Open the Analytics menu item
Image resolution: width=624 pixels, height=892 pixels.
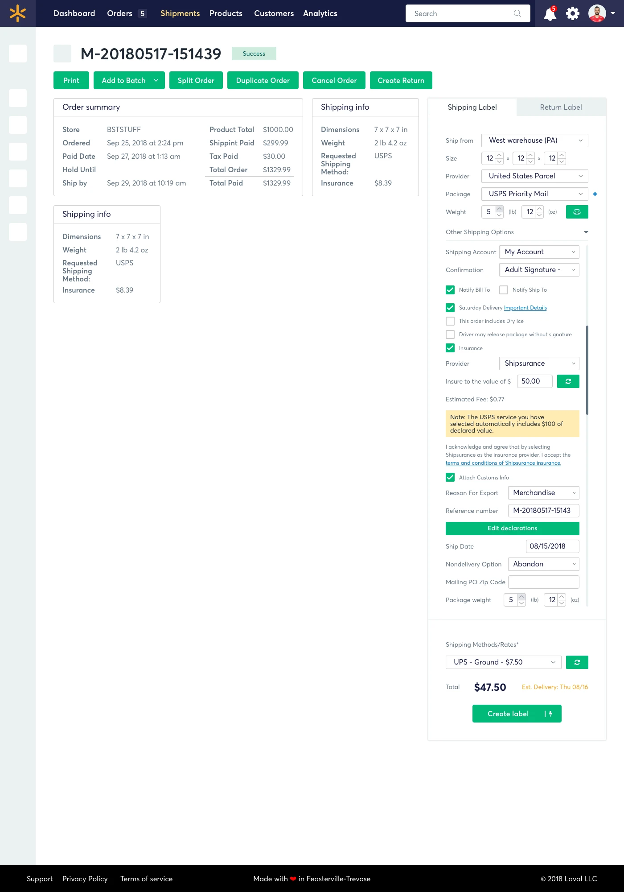pyautogui.click(x=320, y=13)
